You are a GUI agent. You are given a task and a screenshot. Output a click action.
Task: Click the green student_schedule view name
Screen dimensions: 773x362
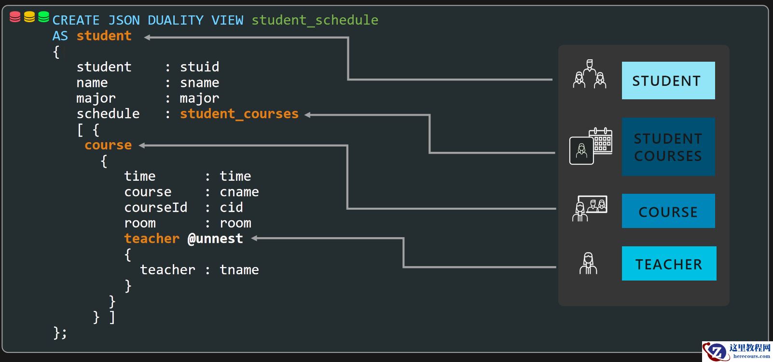pyautogui.click(x=315, y=20)
